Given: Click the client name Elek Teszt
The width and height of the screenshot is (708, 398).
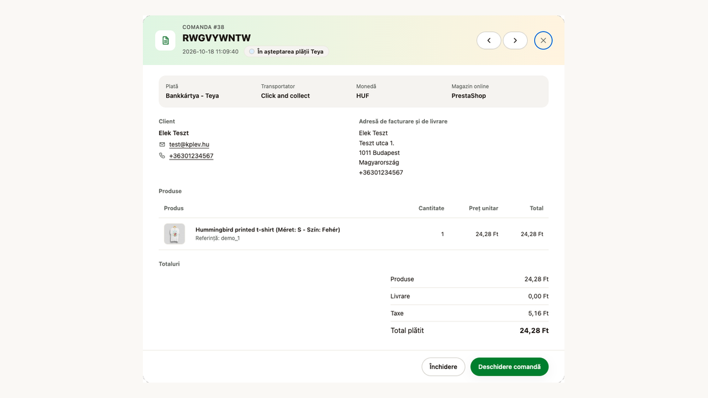Looking at the screenshot, I should click(174, 133).
